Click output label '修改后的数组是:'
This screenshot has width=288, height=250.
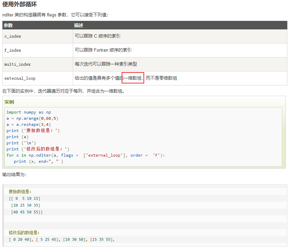(24, 233)
